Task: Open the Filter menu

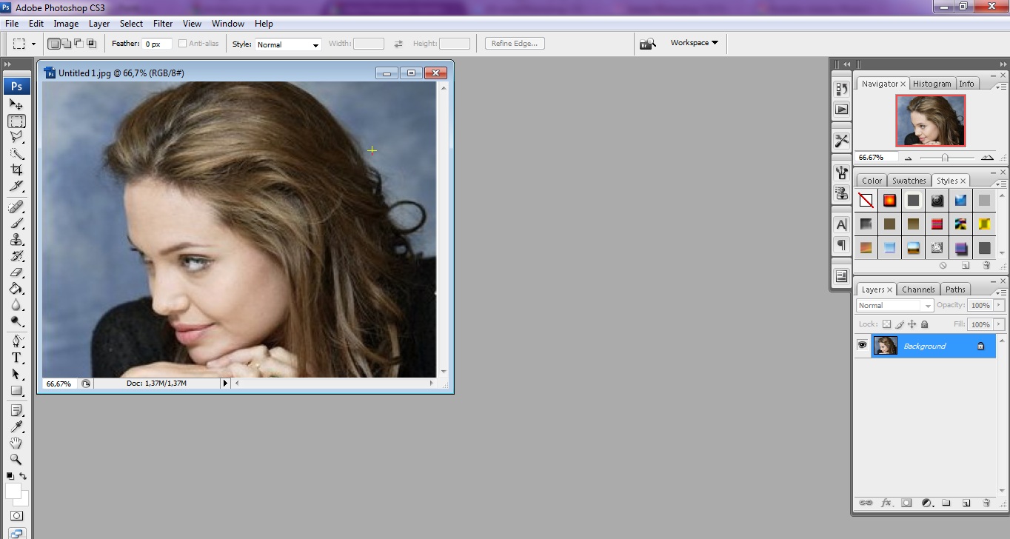Action: pyautogui.click(x=163, y=24)
